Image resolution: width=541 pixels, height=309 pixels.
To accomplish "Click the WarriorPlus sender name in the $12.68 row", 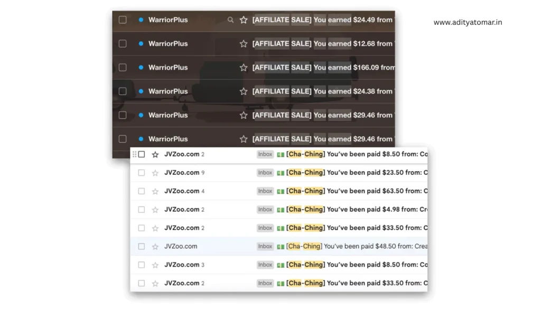I will point(168,44).
